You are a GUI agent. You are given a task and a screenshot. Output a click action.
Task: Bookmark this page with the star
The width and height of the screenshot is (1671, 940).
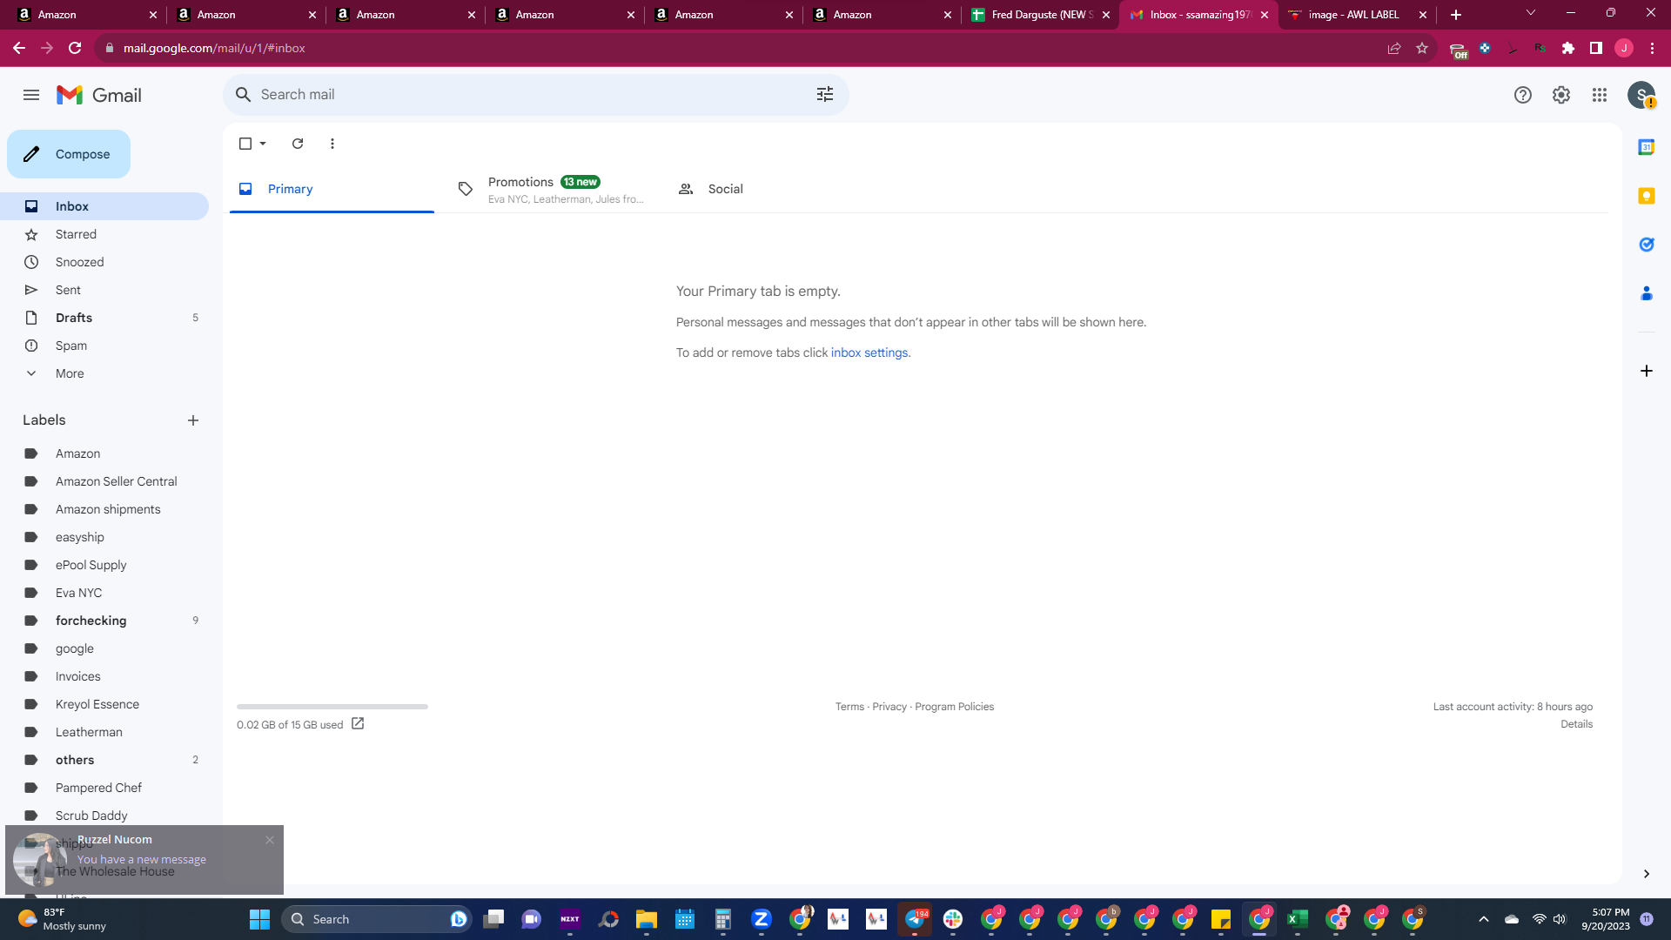1422,48
